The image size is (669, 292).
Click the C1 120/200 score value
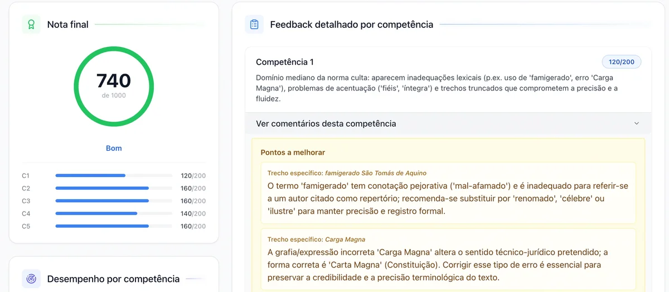point(193,175)
